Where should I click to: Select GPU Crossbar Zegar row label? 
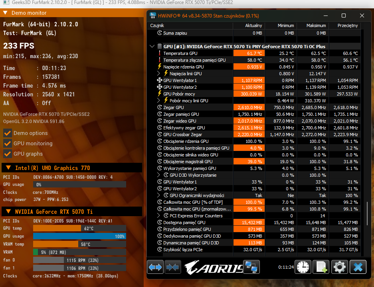click(x=182, y=135)
